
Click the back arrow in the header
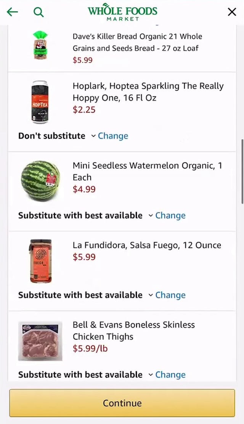[x=12, y=12]
